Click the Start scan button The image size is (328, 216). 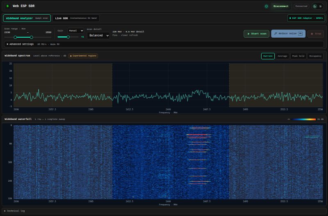[x=257, y=34]
